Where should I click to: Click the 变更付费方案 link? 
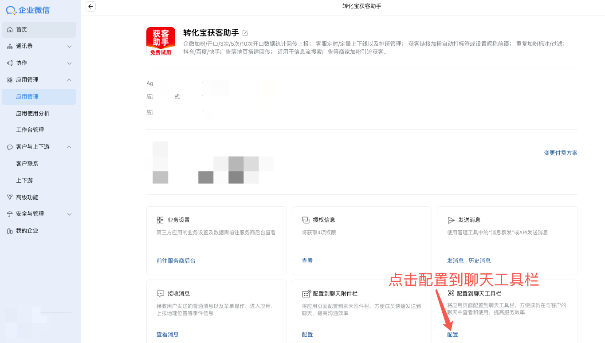tap(561, 153)
